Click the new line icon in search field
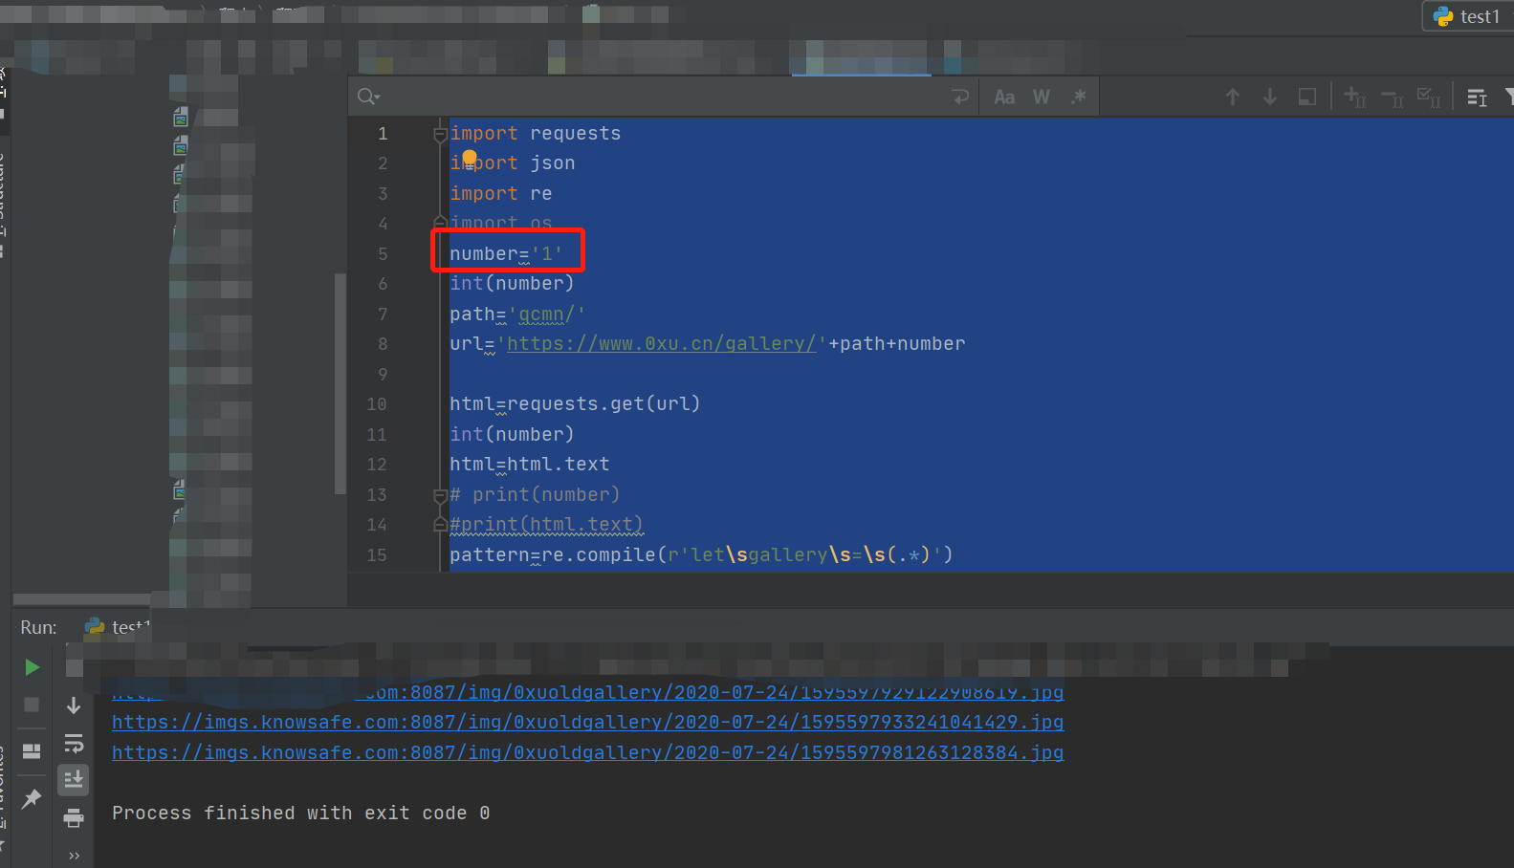1514x868 pixels. tap(960, 97)
